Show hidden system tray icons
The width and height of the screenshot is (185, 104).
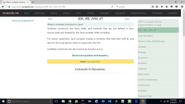(x=161, y=101)
